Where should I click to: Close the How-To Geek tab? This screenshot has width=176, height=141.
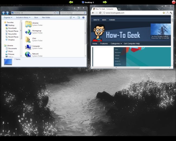(x=116, y=9)
